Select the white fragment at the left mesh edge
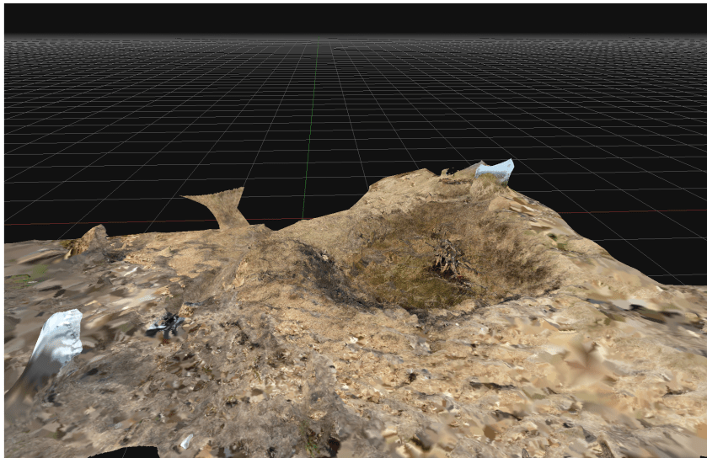Screen dimensions: 707x458 57,341
